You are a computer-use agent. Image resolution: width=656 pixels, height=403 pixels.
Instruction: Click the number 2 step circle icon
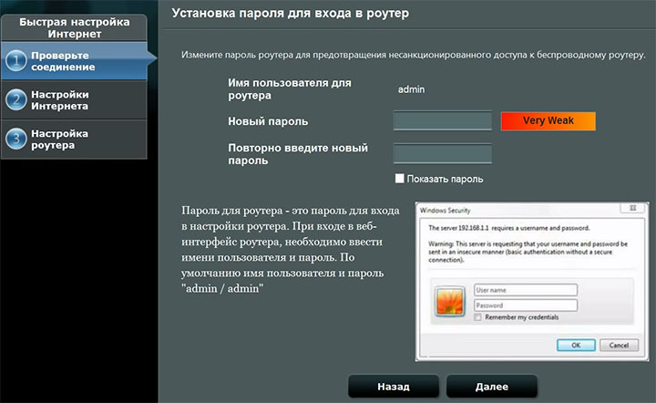pos(17,100)
